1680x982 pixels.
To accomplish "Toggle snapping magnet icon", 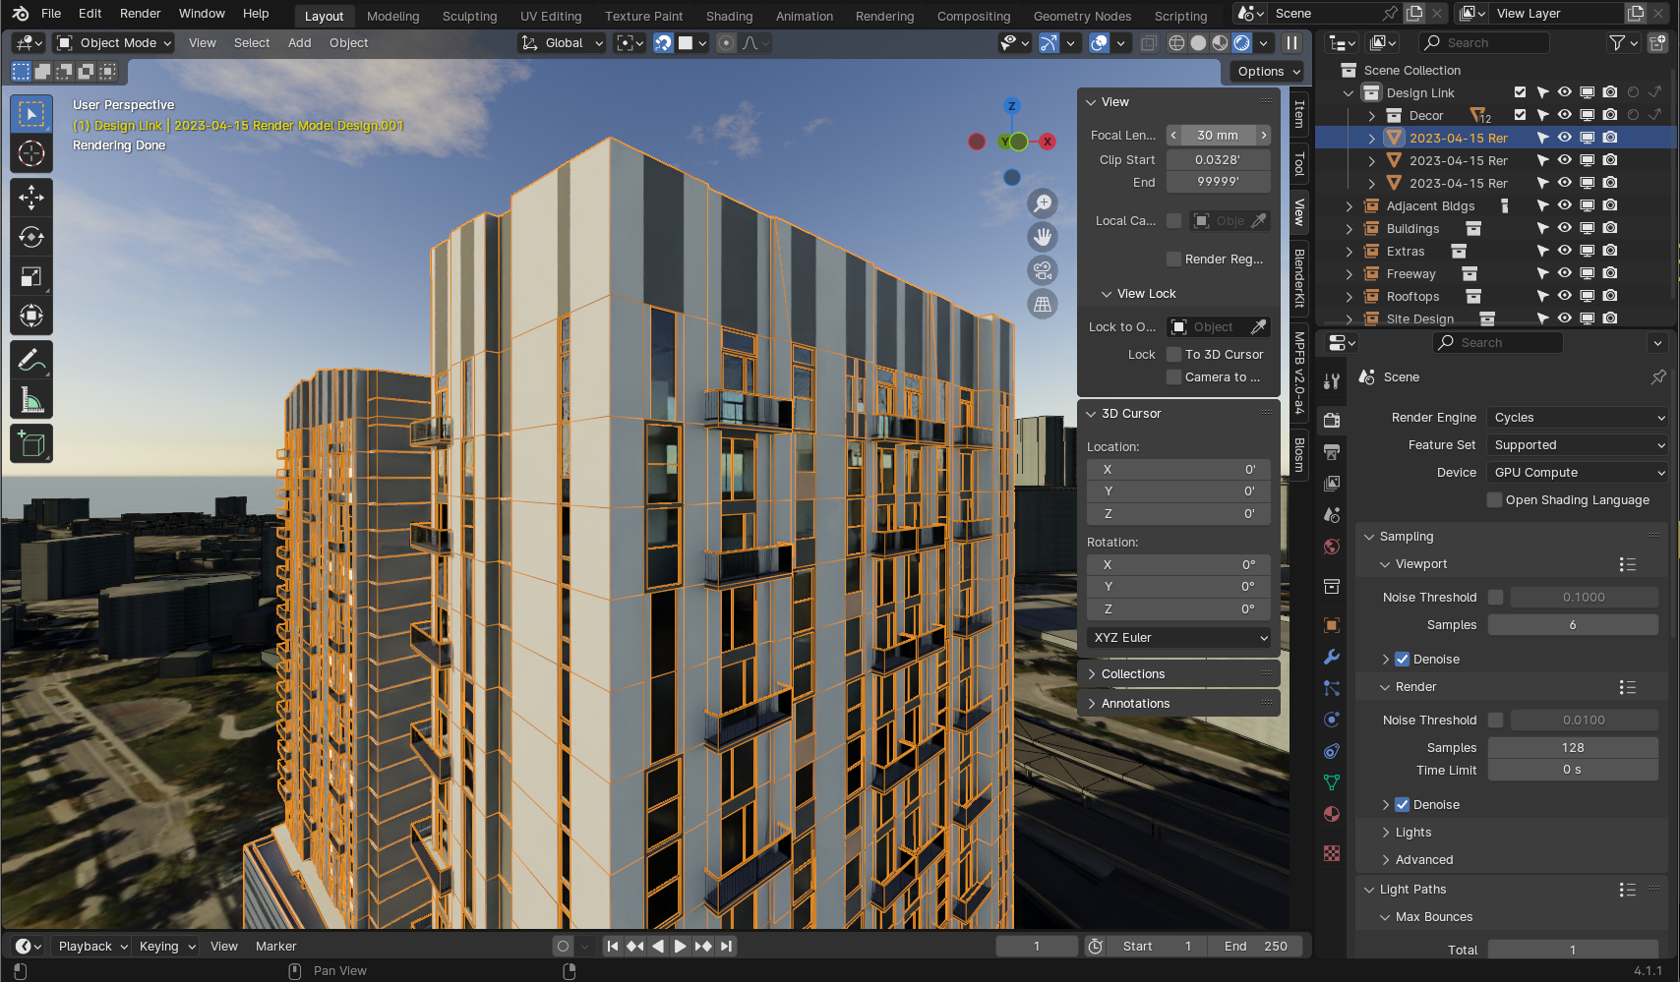I will click(x=664, y=43).
